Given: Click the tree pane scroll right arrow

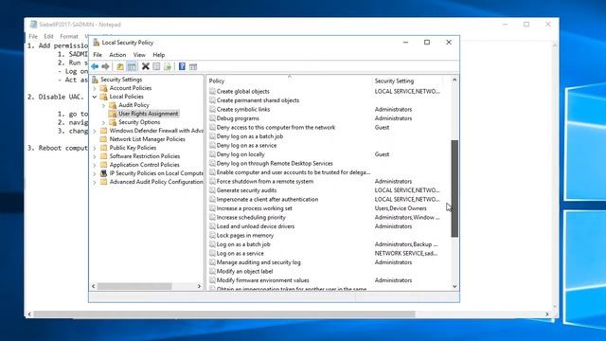Looking at the screenshot, I should coord(199,286).
